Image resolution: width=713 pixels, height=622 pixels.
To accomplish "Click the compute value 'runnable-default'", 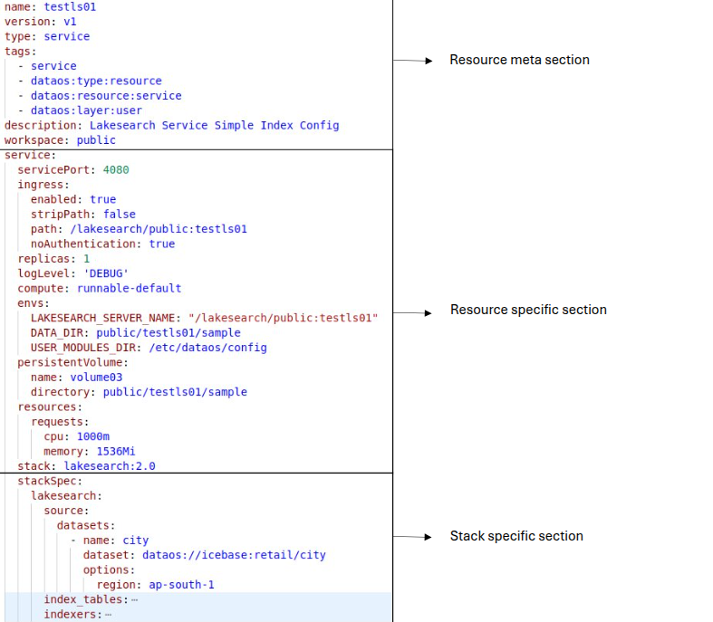I will coord(130,288).
